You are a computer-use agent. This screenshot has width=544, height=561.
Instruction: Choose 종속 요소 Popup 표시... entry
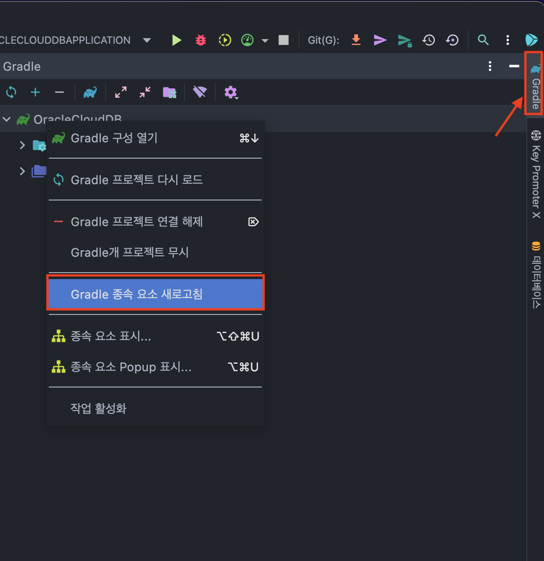pyautogui.click(x=156, y=367)
